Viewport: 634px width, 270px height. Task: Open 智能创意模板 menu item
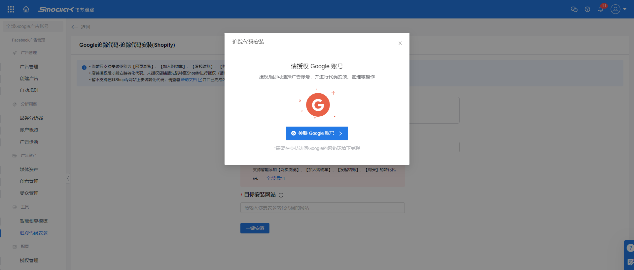[34, 221]
